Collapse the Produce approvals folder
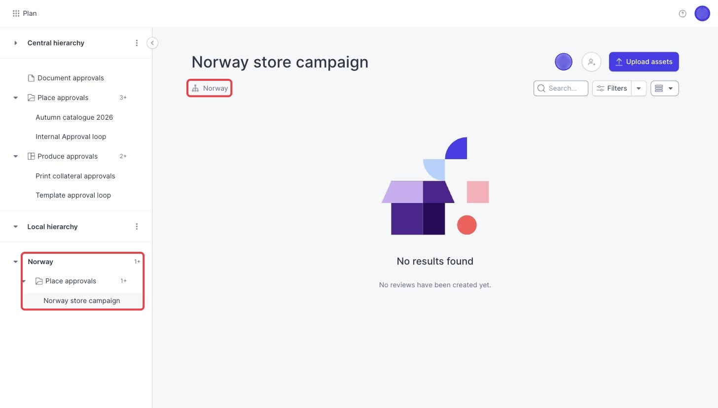718x408 pixels. [x=16, y=156]
